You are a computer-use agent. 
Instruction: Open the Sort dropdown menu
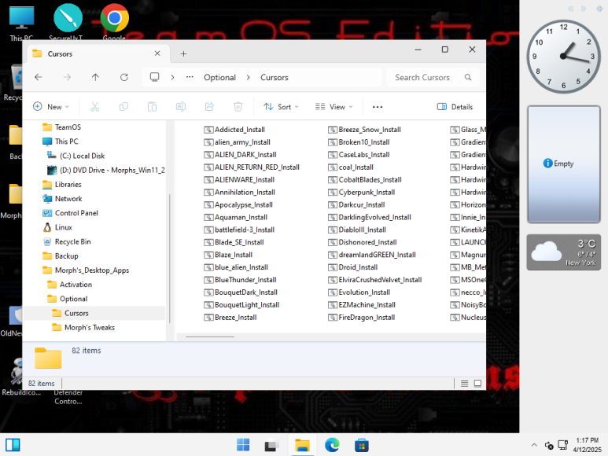(x=281, y=107)
